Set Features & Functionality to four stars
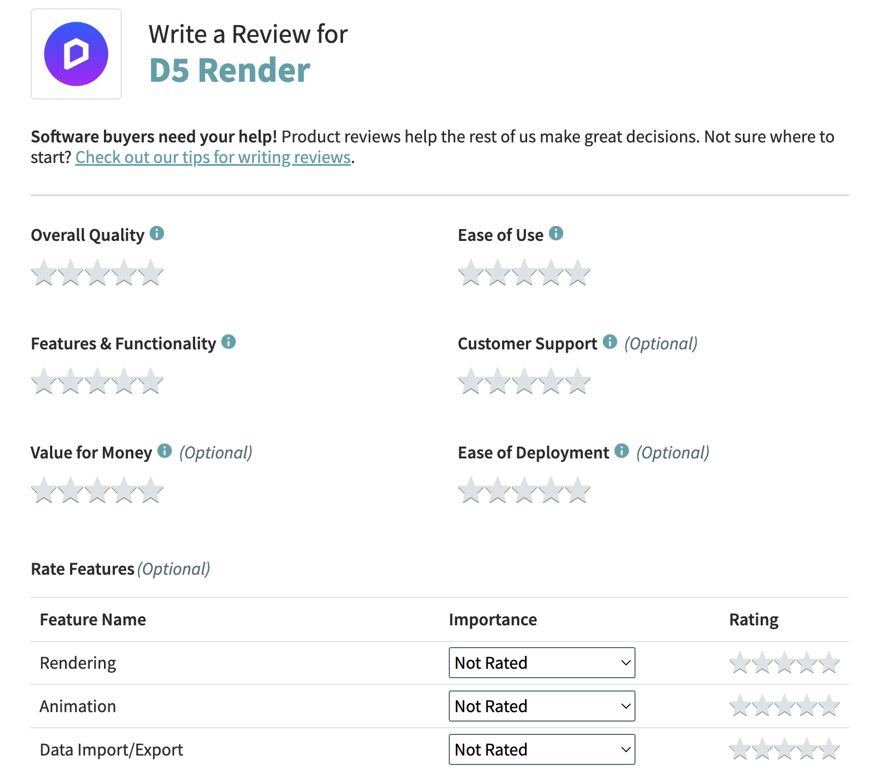Image resolution: width=873 pixels, height=770 pixels. pyautogui.click(x=124, y=381)
